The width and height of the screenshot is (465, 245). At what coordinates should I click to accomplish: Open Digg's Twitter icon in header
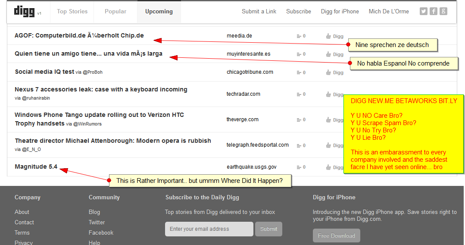[x=424, y=11]
